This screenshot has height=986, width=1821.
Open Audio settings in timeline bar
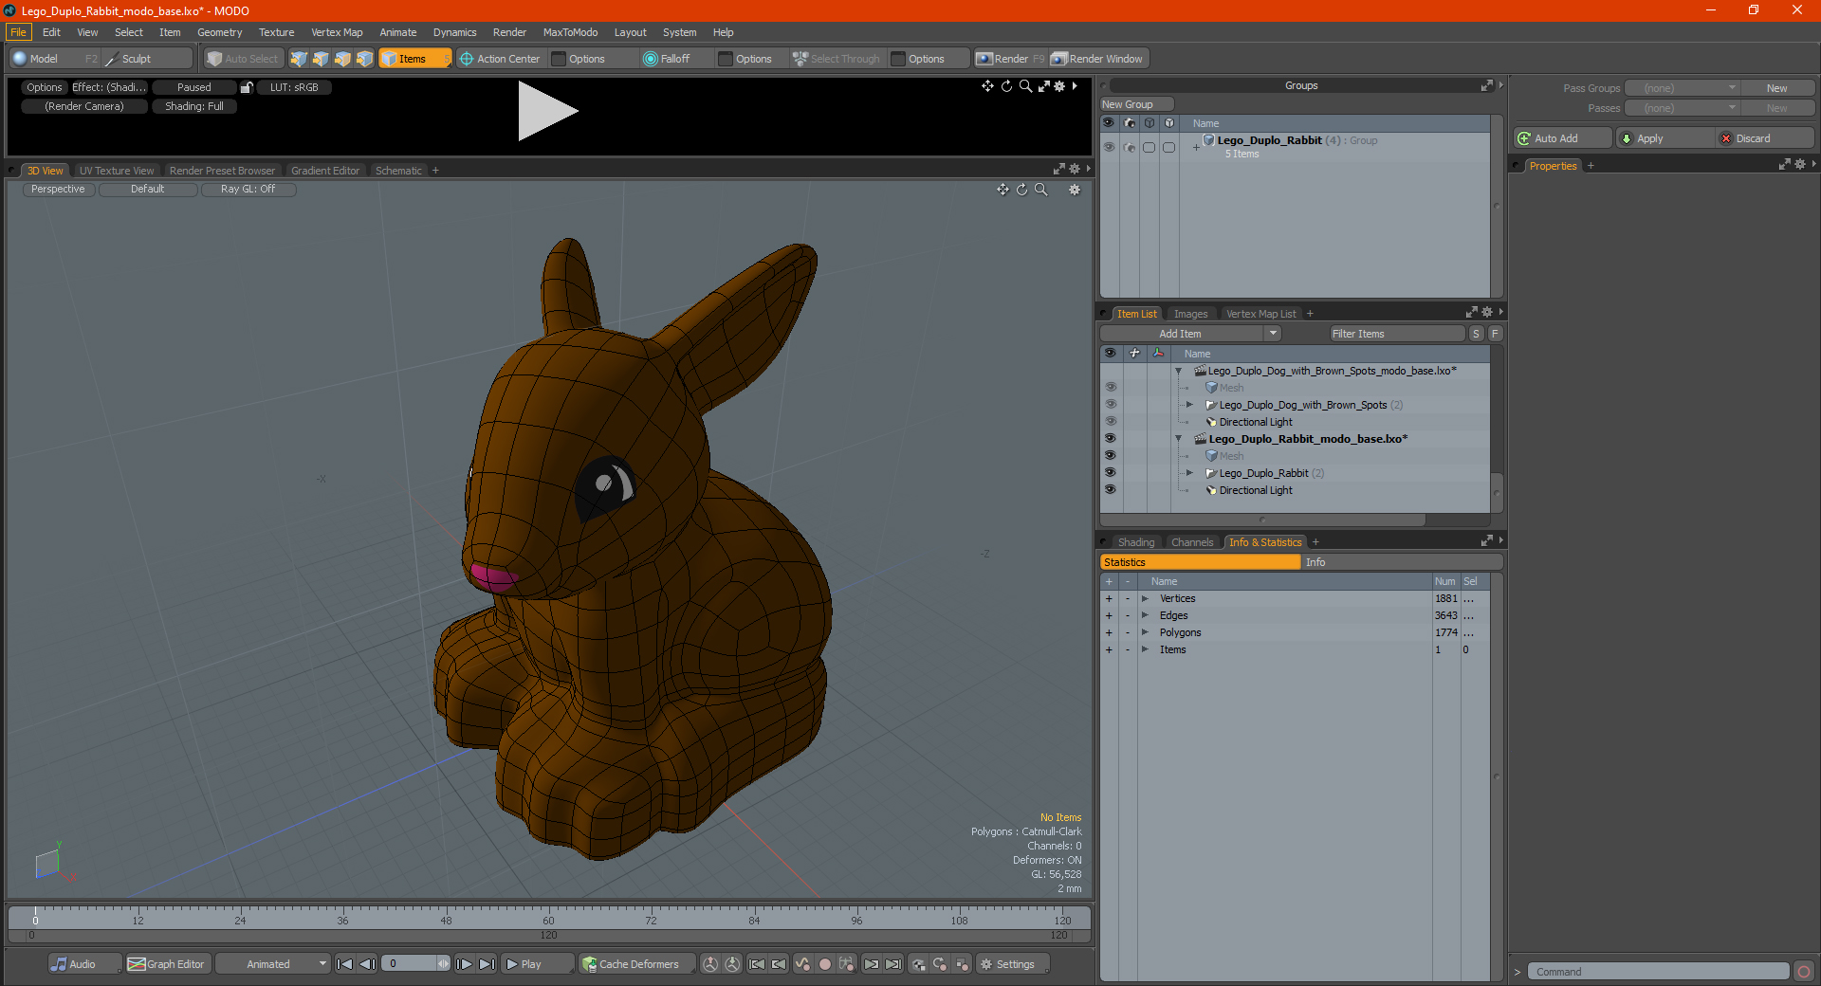[x=84, y=964]
